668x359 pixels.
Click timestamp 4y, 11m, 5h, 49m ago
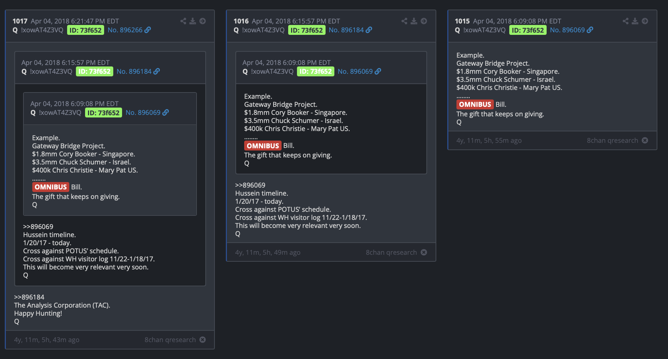(x=268, y=252)
